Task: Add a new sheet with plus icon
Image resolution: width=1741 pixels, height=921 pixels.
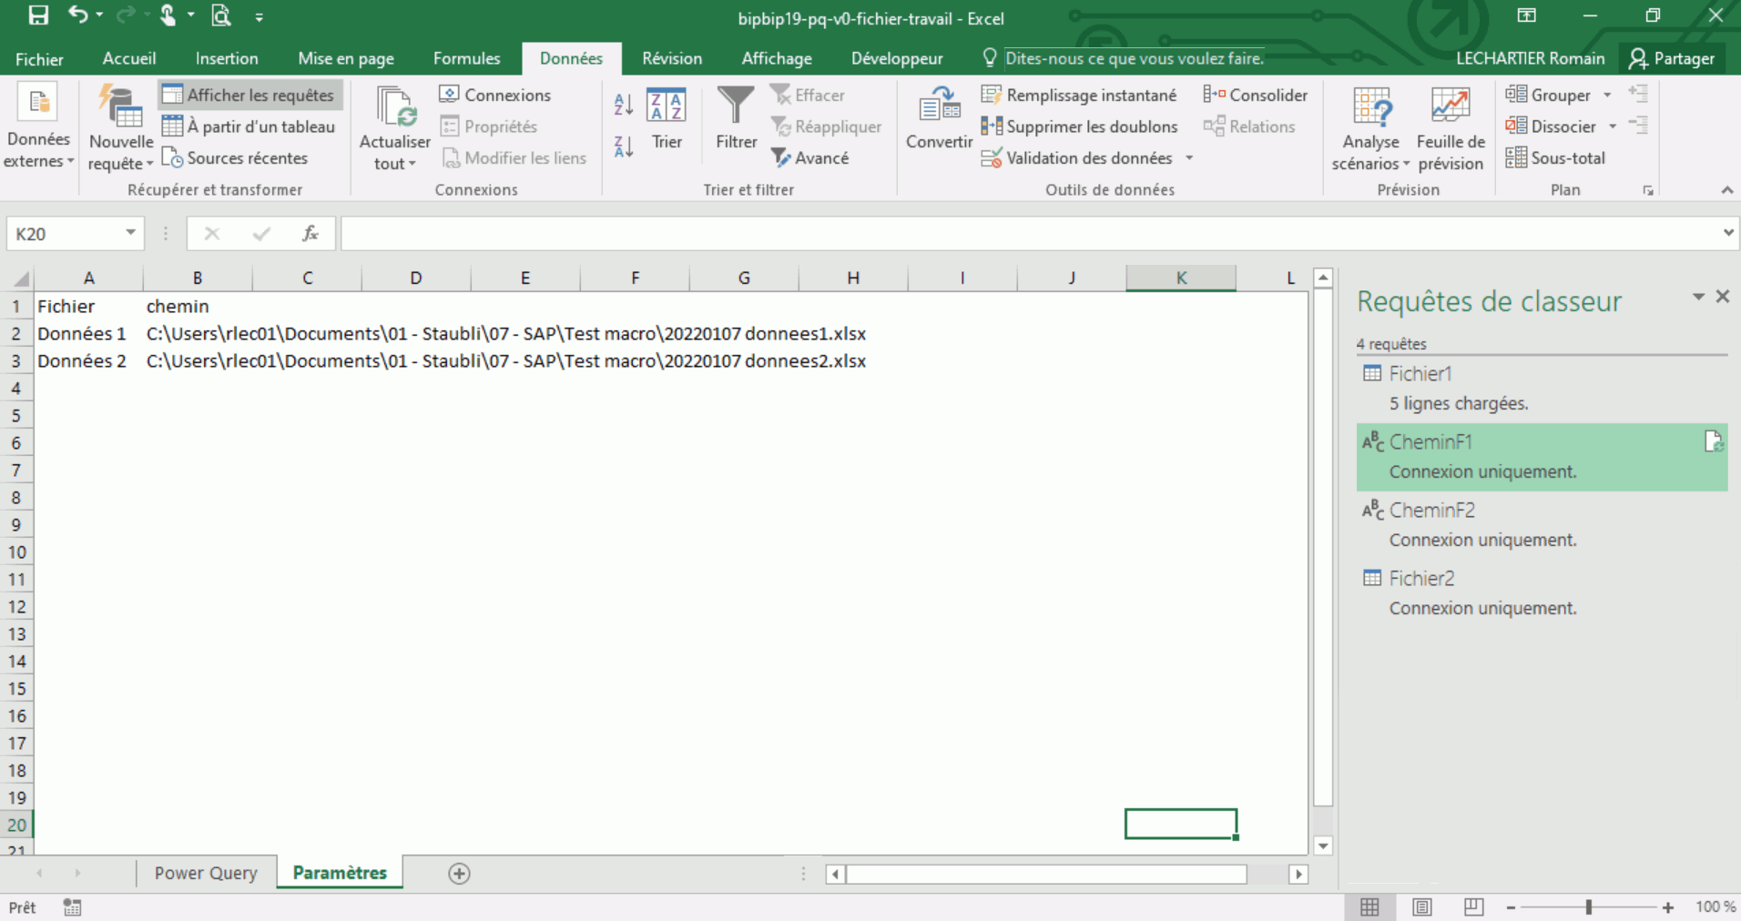Action: [x=459, y=874]
